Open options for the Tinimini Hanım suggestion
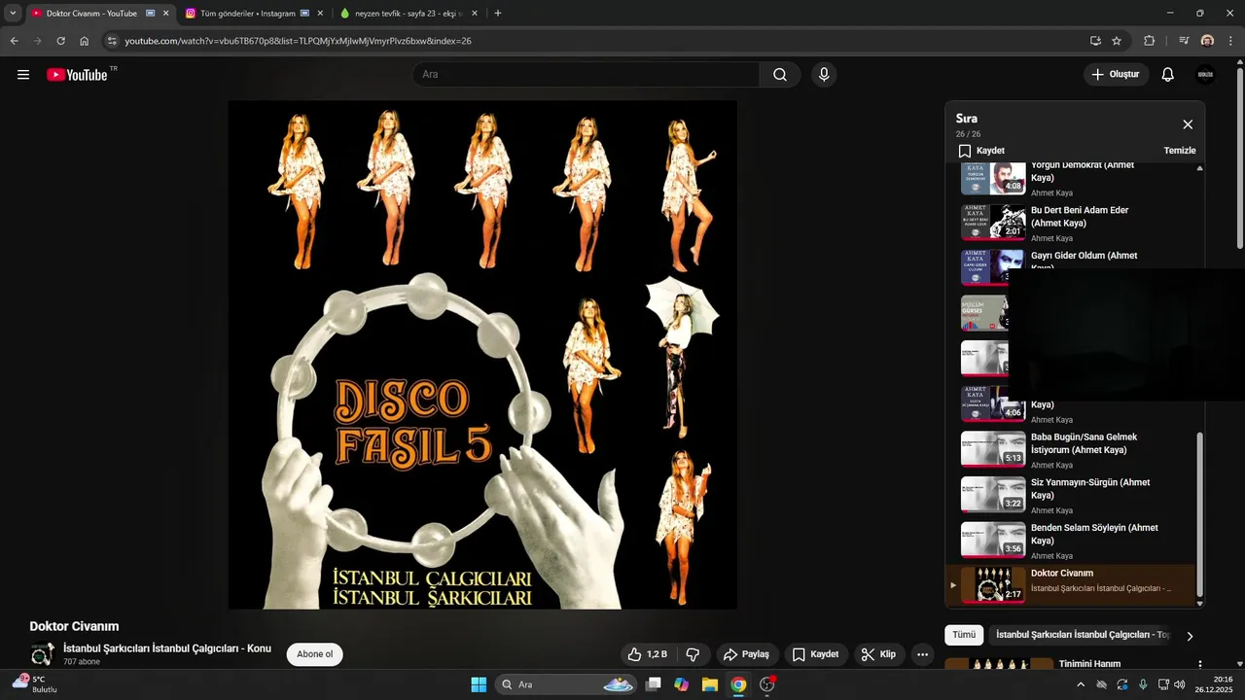 (x=1199, y=664)
